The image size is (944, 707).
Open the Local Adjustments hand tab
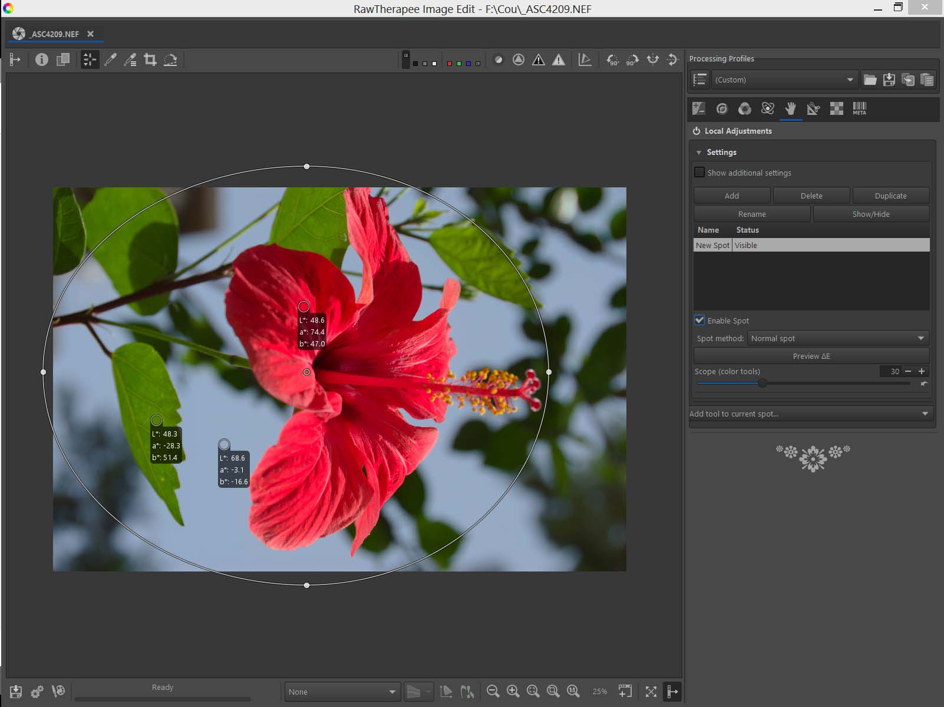790,108
